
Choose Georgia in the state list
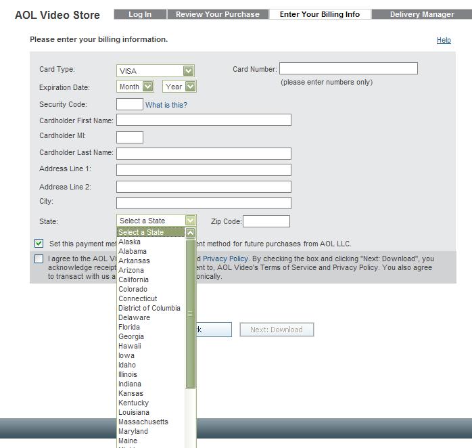click(151, 336)
